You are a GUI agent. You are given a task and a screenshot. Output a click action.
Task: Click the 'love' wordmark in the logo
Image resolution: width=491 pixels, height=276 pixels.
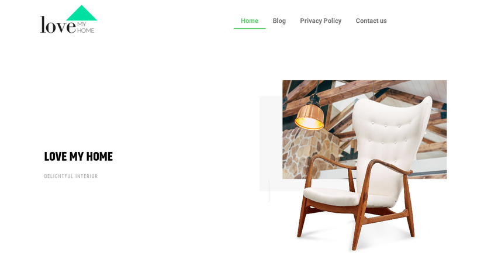point(58,25)
